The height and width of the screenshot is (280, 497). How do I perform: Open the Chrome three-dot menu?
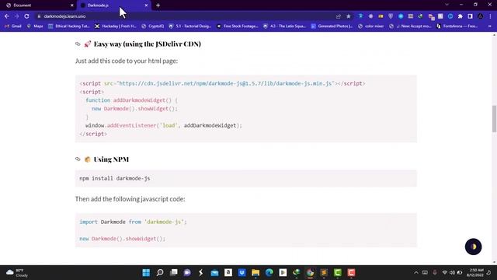[x=490, y=16]
